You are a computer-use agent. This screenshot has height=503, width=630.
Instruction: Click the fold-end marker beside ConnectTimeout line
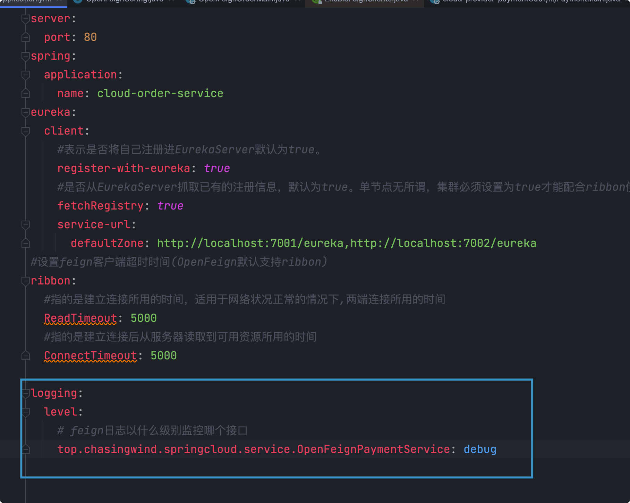click(x=25, y=355)
